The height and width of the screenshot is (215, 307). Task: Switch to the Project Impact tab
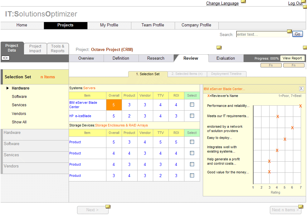point(35,48)
